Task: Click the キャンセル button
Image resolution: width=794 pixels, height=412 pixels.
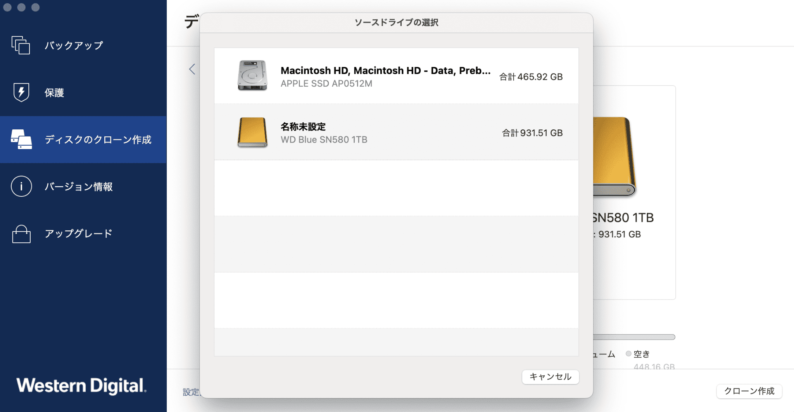Action: point(551,377)
